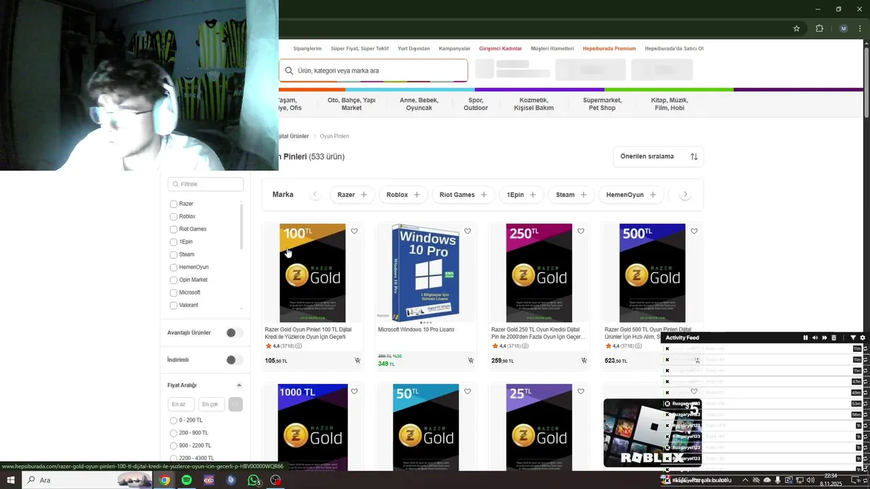Add the 259,90 TL item to cart
Viewport: 870px width, 489px height.
click(584, 361)
